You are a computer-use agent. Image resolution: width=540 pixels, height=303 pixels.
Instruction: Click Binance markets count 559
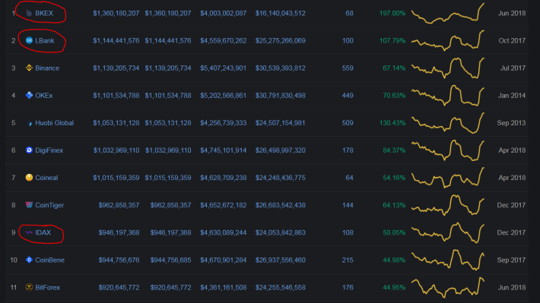click(x=348, y=68)
